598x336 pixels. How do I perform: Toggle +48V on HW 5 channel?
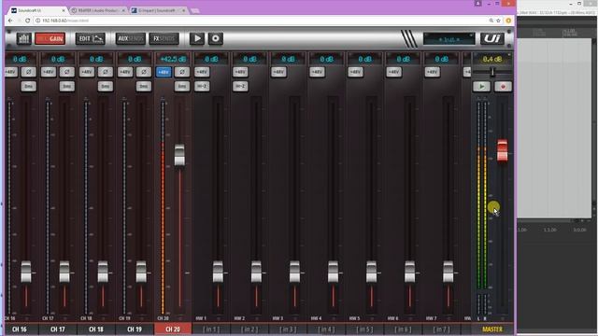(x=355, y=72)
